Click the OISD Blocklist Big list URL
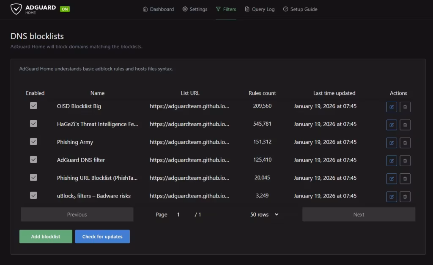This screenshot has width=433, height=265. click(189, 106)
